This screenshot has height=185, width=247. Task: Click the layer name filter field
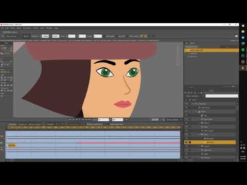pyautogui.click(x=222, y=96)
